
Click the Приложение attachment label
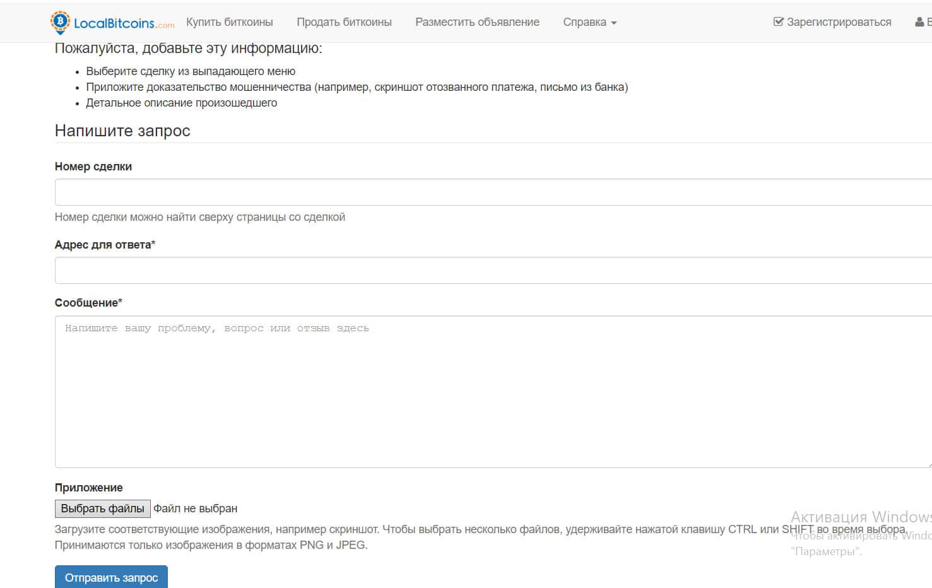tap(89, 488)
